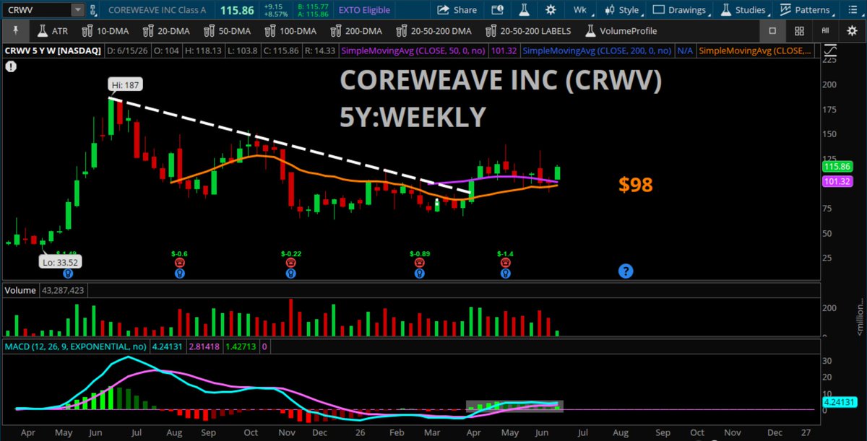This screenshot has width=867, height=441.
Task: Apply the 20-DMA study set
Action: click(x=168, y=31)
